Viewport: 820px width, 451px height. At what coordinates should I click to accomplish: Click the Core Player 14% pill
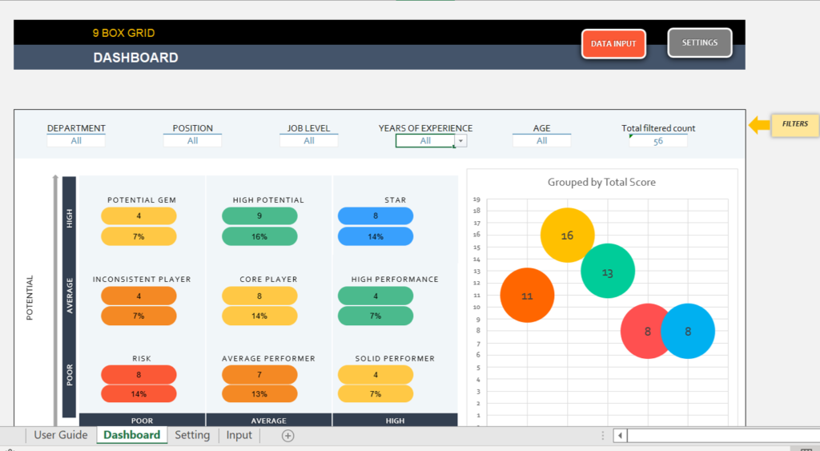pyautogui.click(x=259, y=316)
